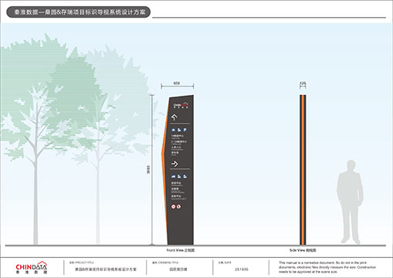The height and width of the screenshot is (278, 393).
Task: Click the first red prohibition icon on the sign
Action: 174,206
